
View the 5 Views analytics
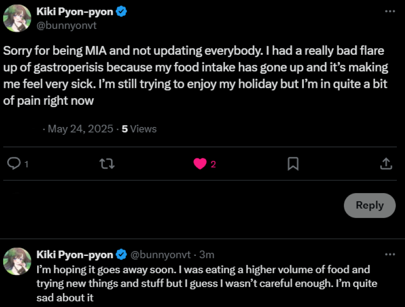(139, 129)
